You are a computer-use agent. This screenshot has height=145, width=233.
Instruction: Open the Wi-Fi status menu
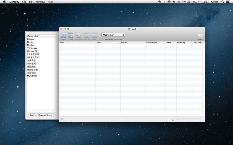pyautogui.click(x=169, y=2)
